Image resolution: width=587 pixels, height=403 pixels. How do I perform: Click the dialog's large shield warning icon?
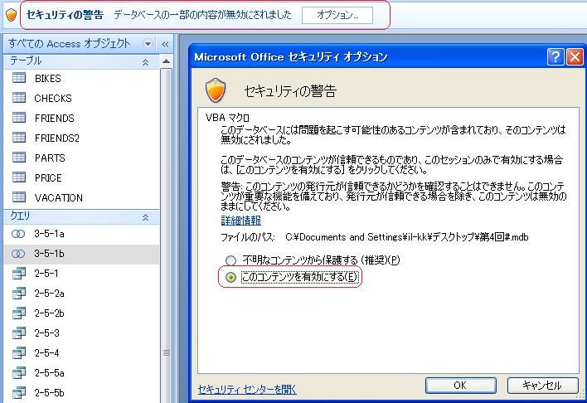click(x=216, y=90)
